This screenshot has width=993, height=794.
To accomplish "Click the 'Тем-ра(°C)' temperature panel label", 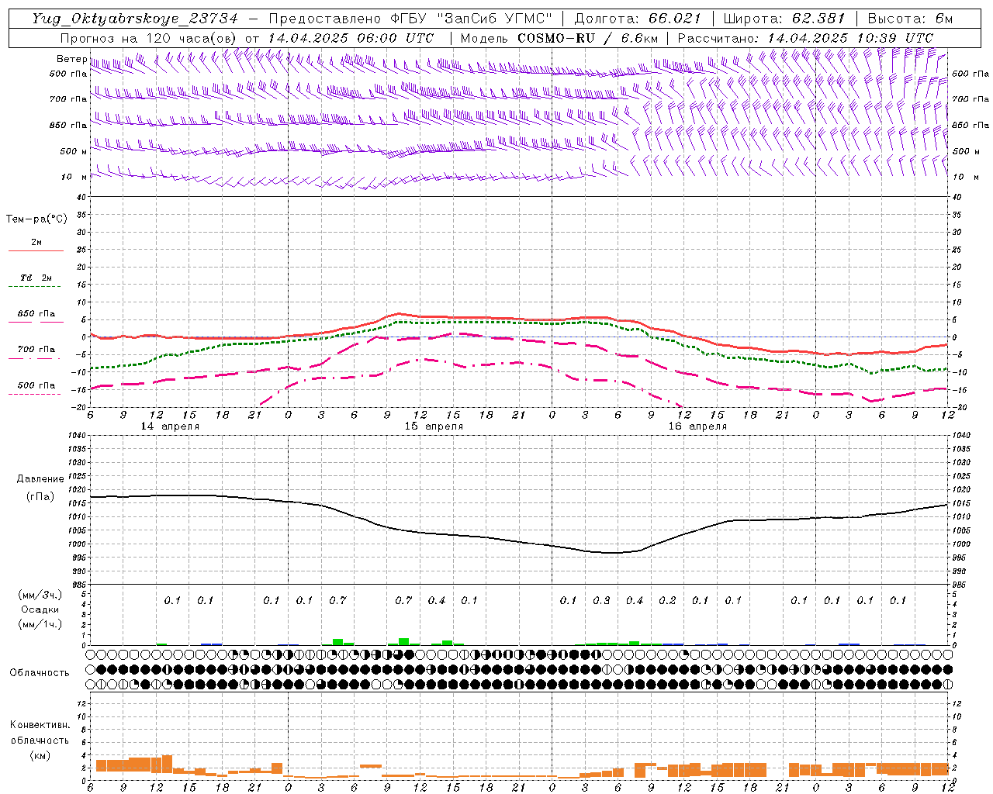I will tap(36, 219).
